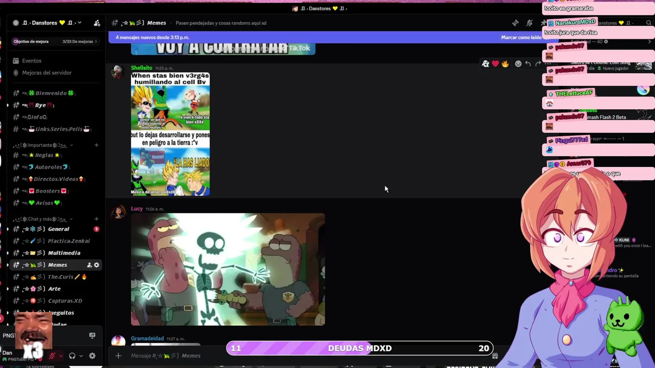Collapse the Importante category

(42, 145)
